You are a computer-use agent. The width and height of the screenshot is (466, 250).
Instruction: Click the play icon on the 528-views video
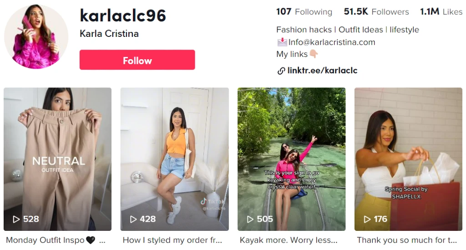point(16,219)
